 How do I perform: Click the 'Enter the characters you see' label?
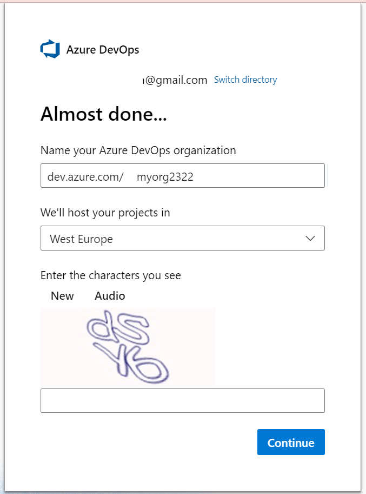(x=110, y=275)
